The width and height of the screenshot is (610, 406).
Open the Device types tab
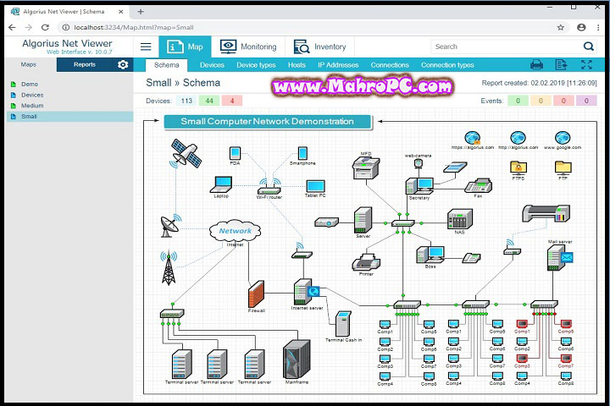coord(256,65)
